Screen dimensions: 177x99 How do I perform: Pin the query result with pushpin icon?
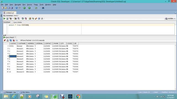tap(5, 40)
